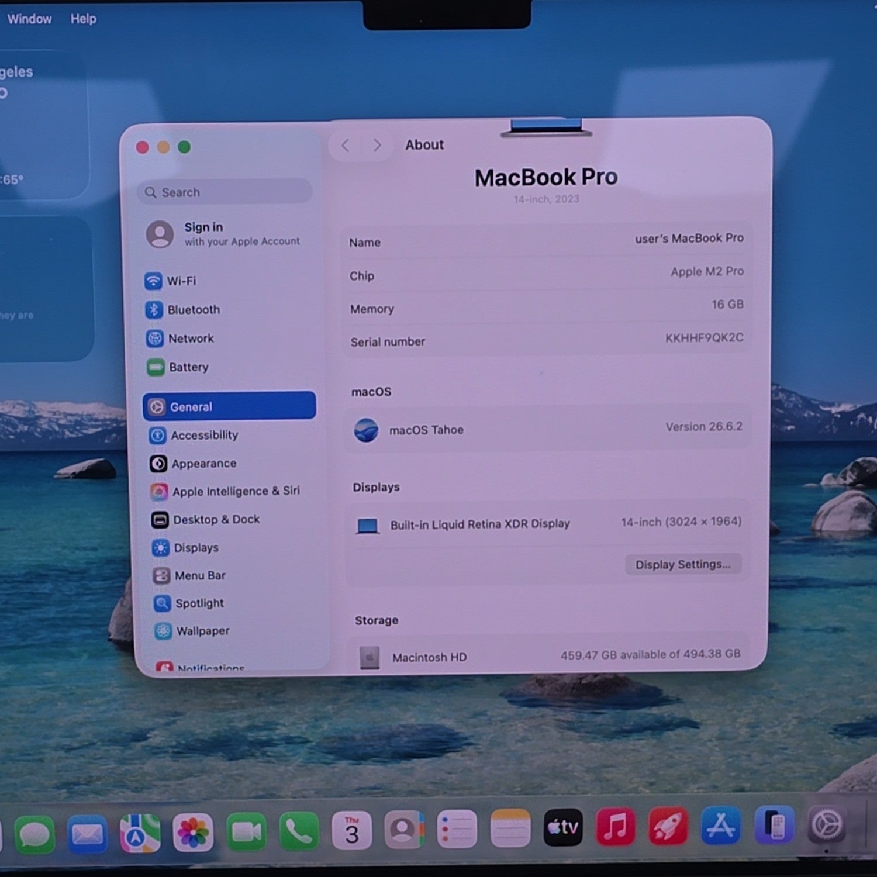Click System Settings gear in the Dock
Screen dimensions: 877x877
[827, 824]
